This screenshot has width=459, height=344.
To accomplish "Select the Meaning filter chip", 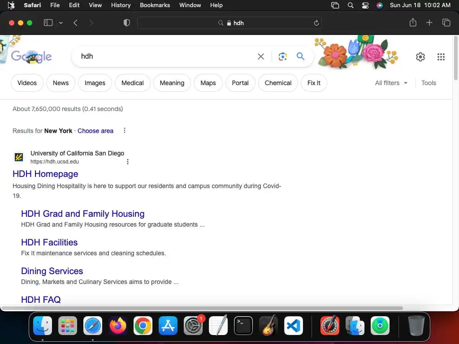I will click(172, 83).
